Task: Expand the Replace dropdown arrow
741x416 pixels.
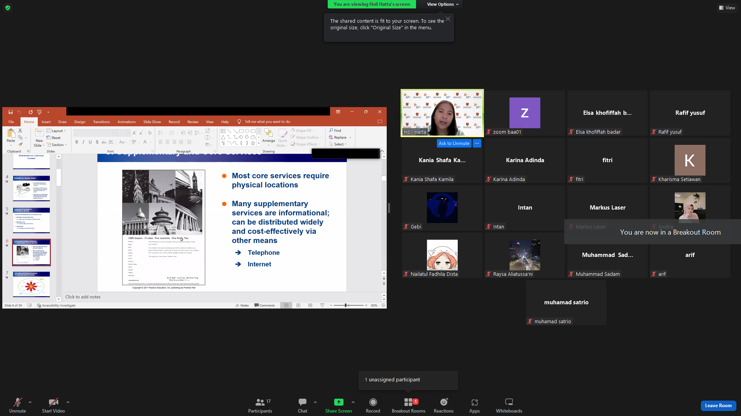Action: coord(350,138)
